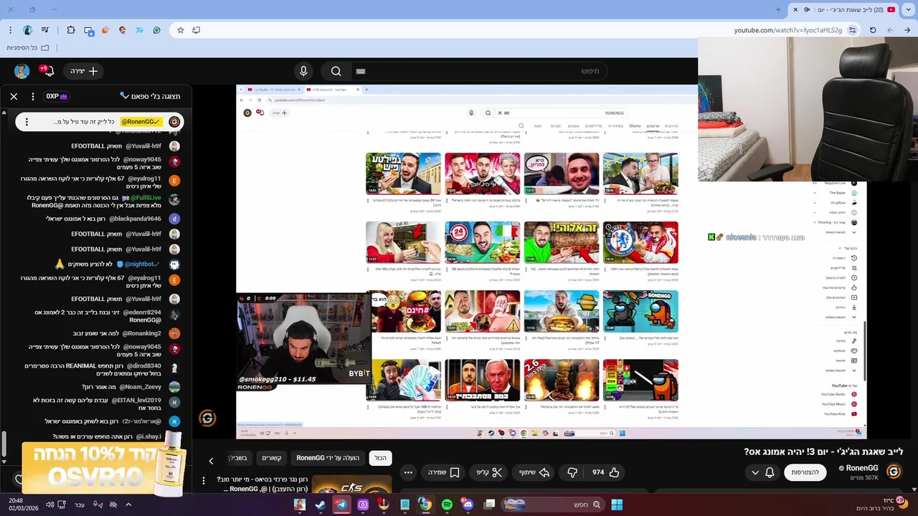Save (שמירה) the video to a playlist
This screenshot has height=516, width=918.
444,472
